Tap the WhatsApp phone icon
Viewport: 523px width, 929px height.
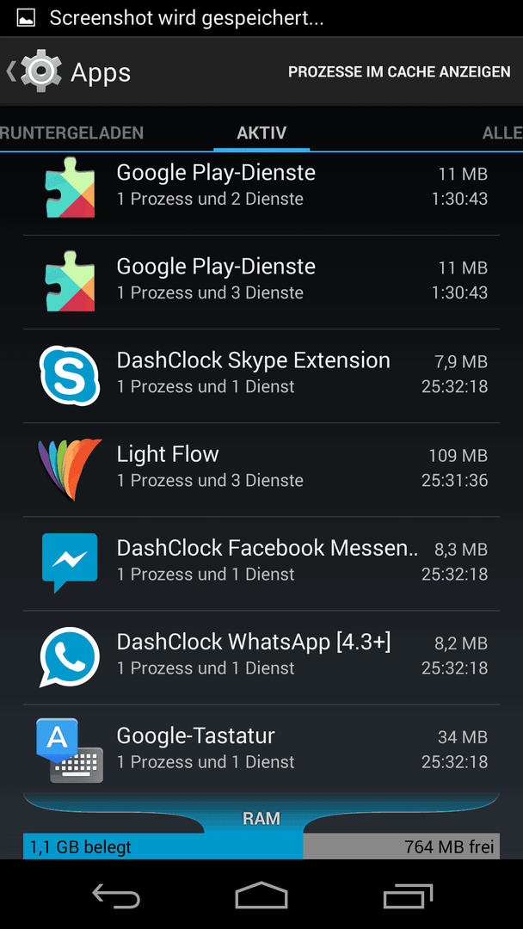tap(70, 656)
